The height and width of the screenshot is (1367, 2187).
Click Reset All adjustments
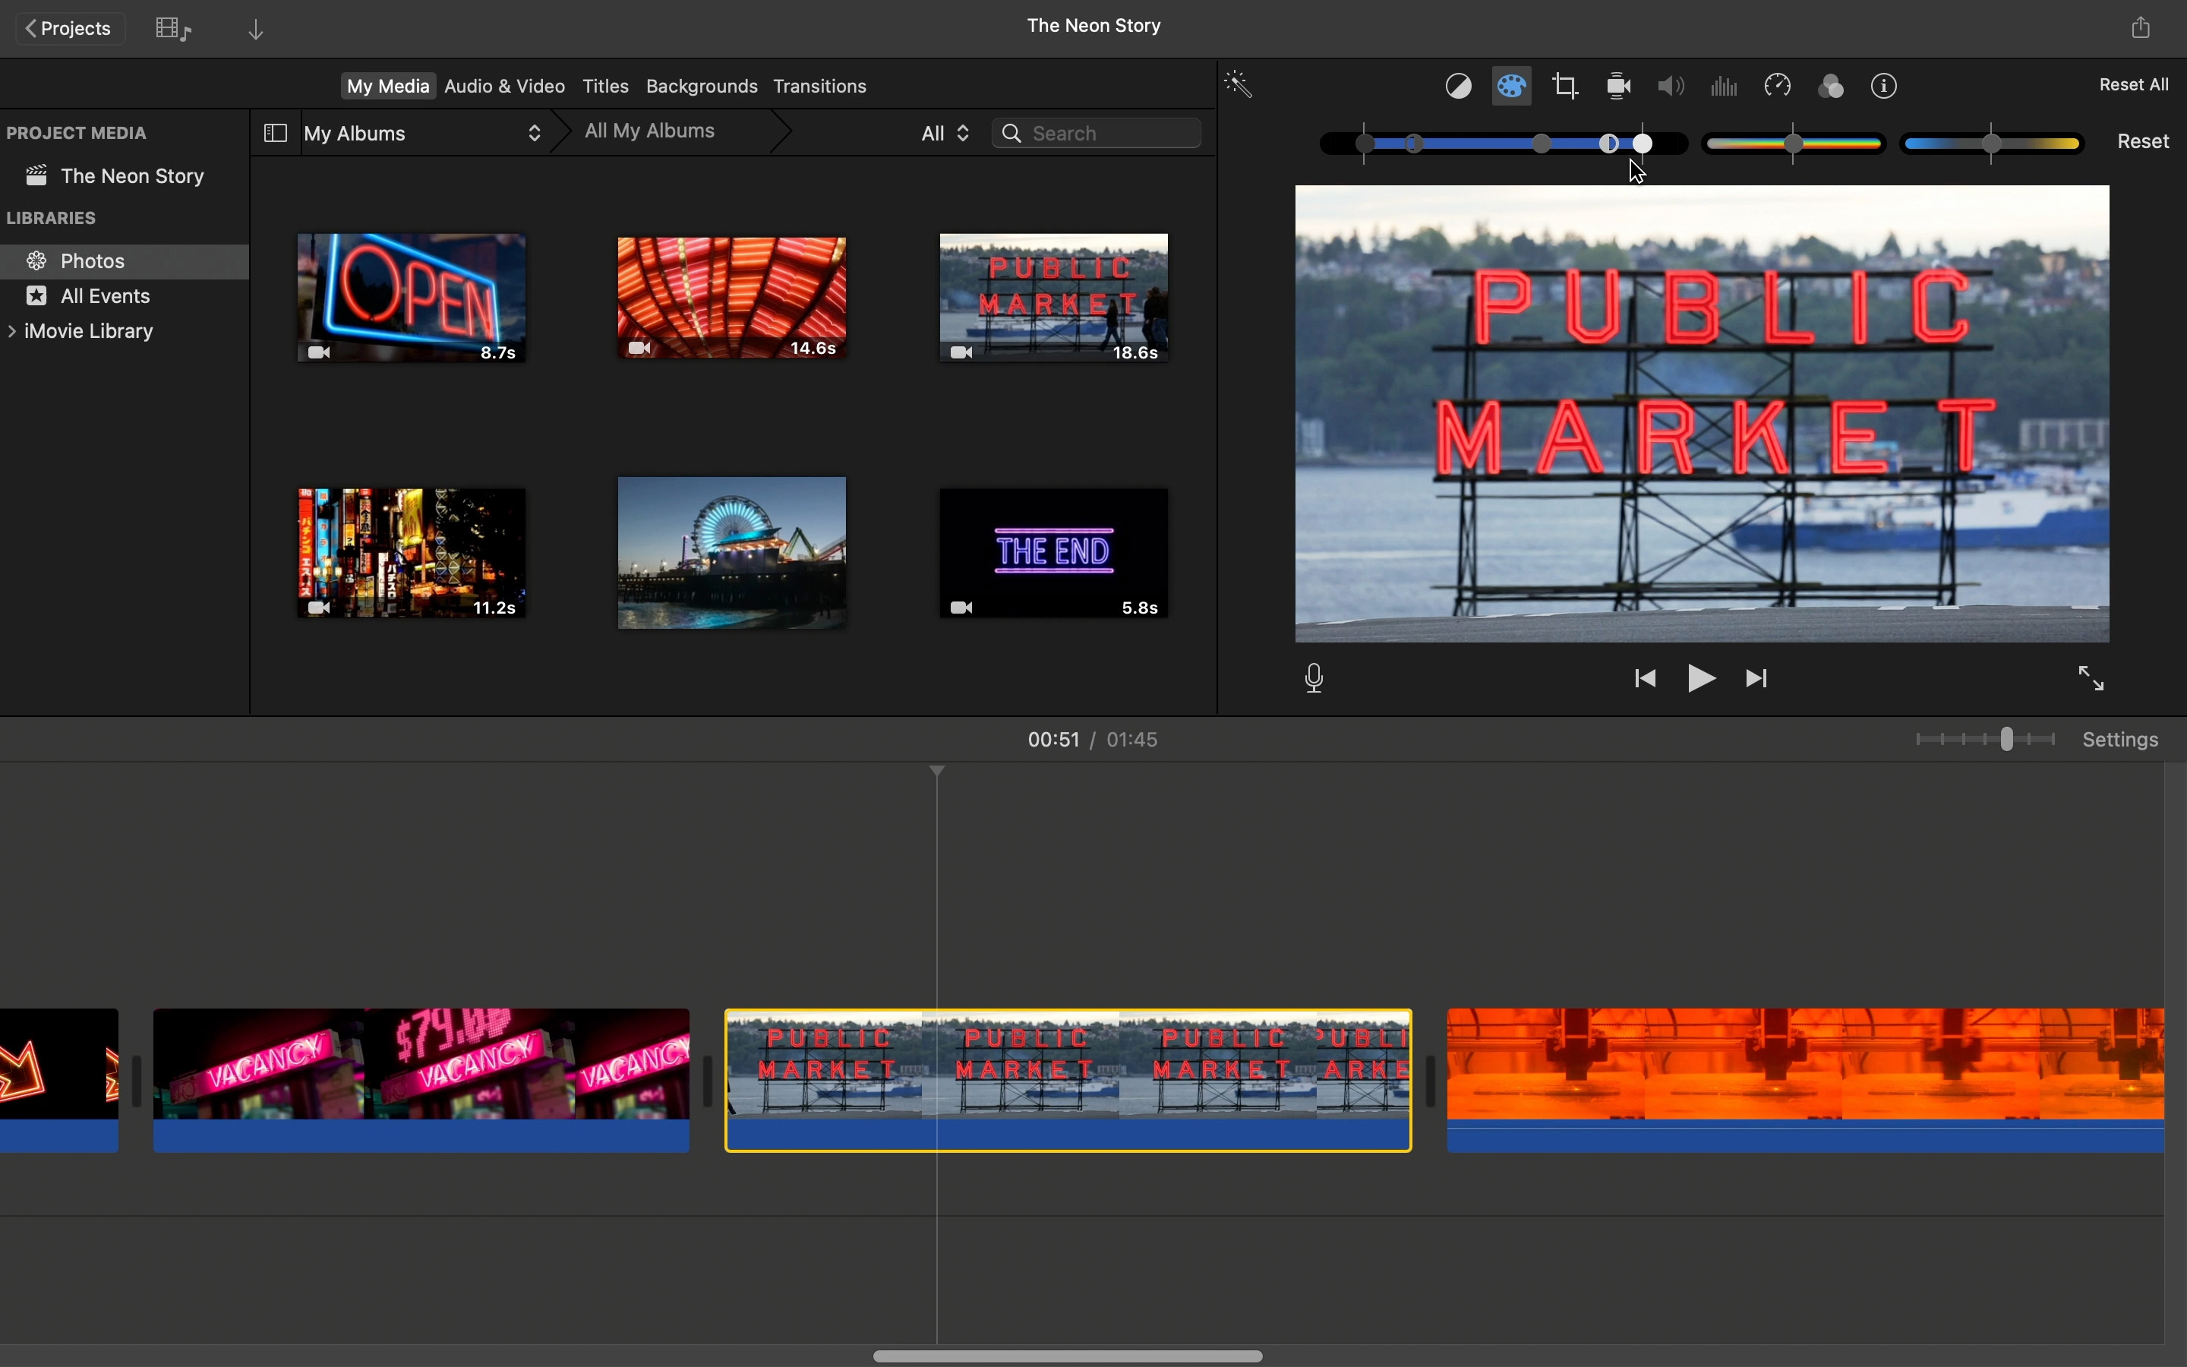2135,85
